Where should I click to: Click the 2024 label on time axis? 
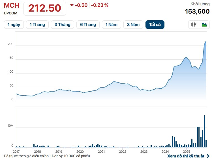165,152
